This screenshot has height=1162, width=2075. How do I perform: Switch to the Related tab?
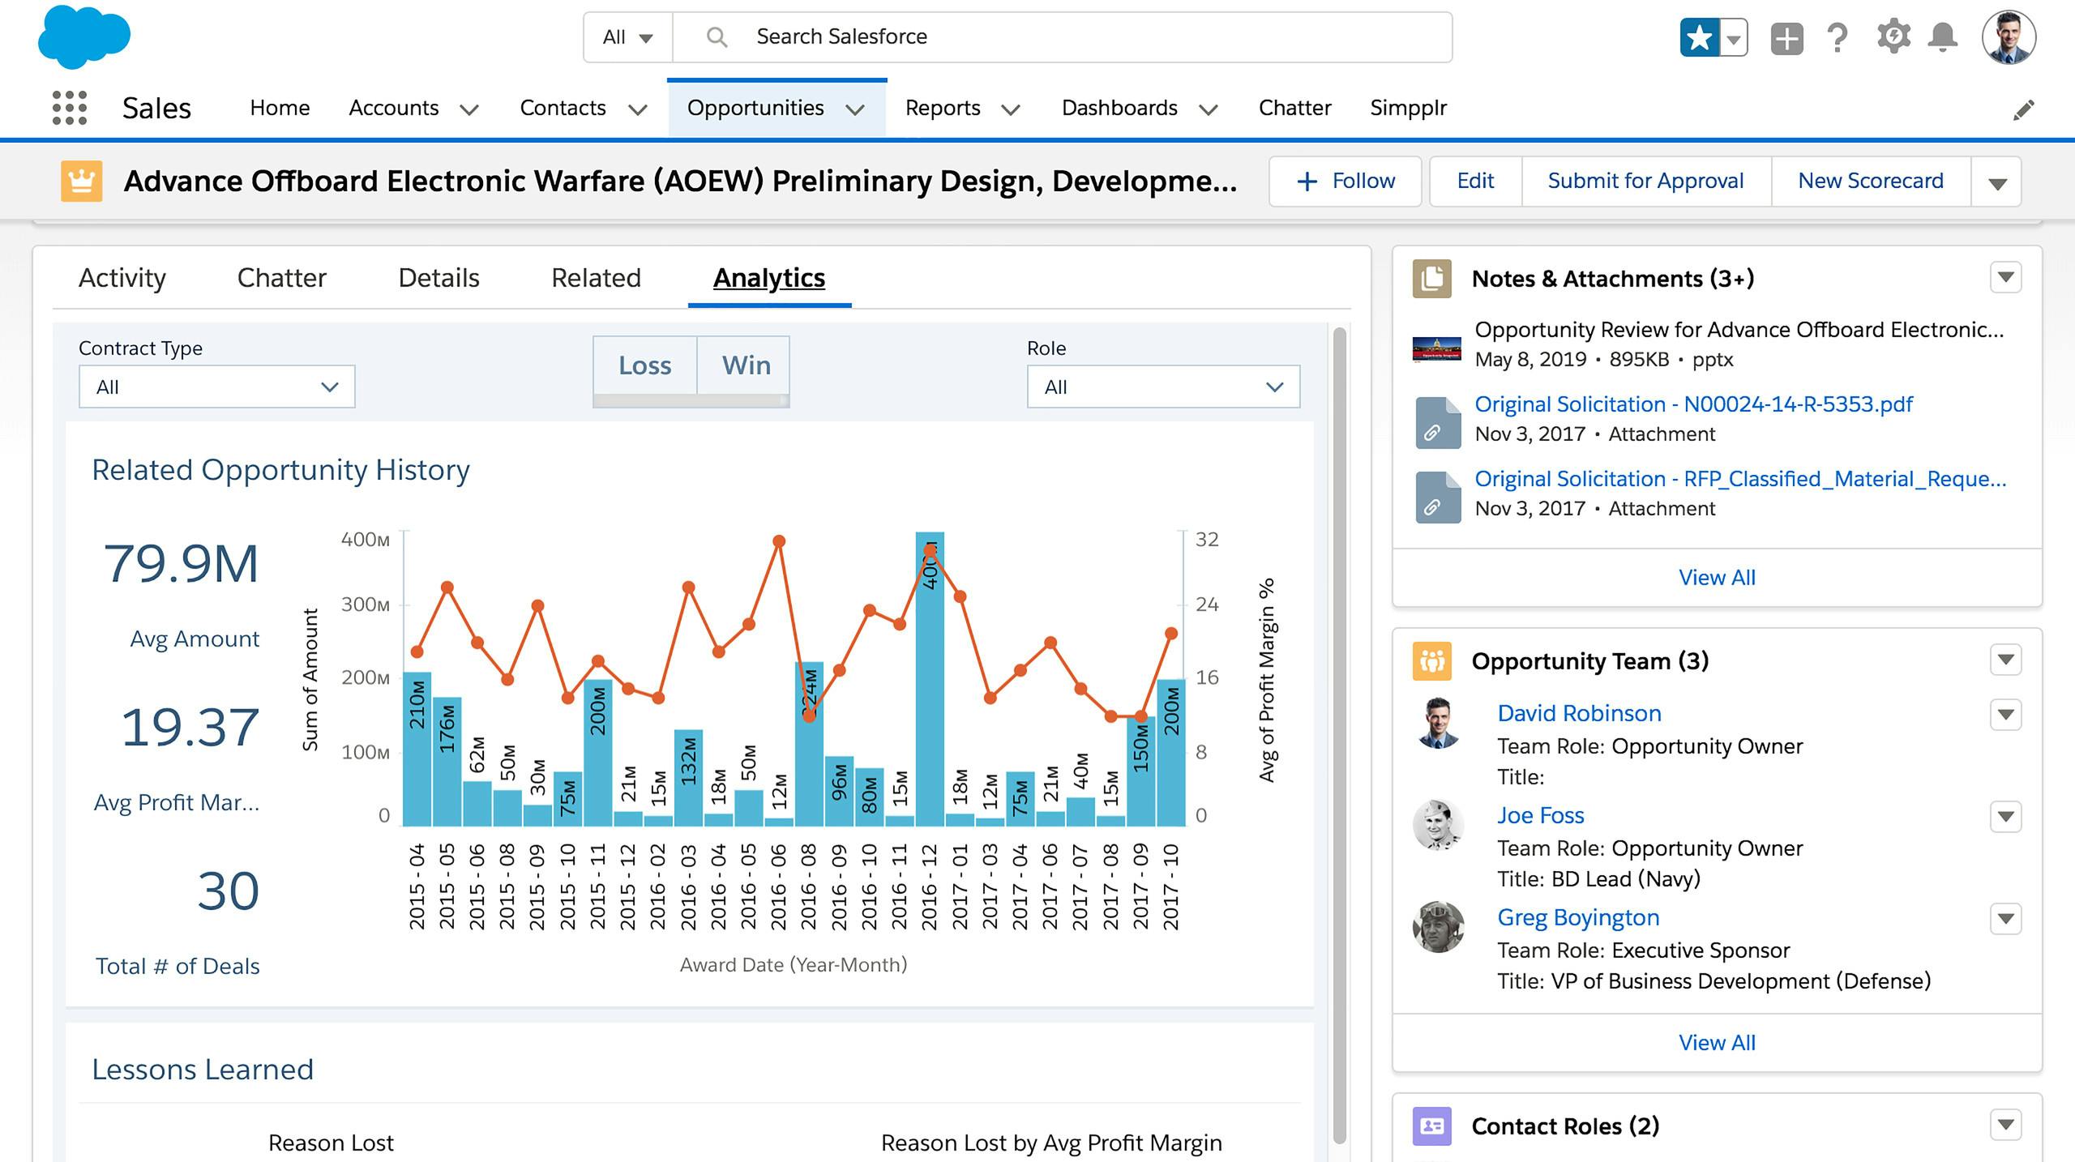pos(596,278)
